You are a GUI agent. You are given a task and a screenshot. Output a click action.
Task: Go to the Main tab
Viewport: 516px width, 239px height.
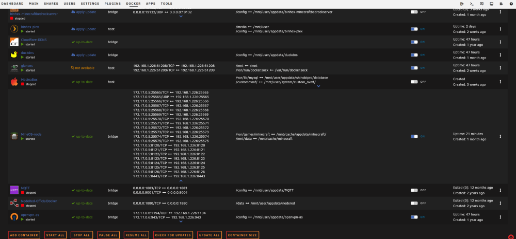(34, 4)
